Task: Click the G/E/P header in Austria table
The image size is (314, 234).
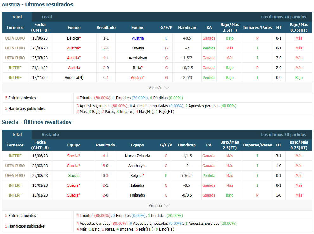Action: point(166,28)
